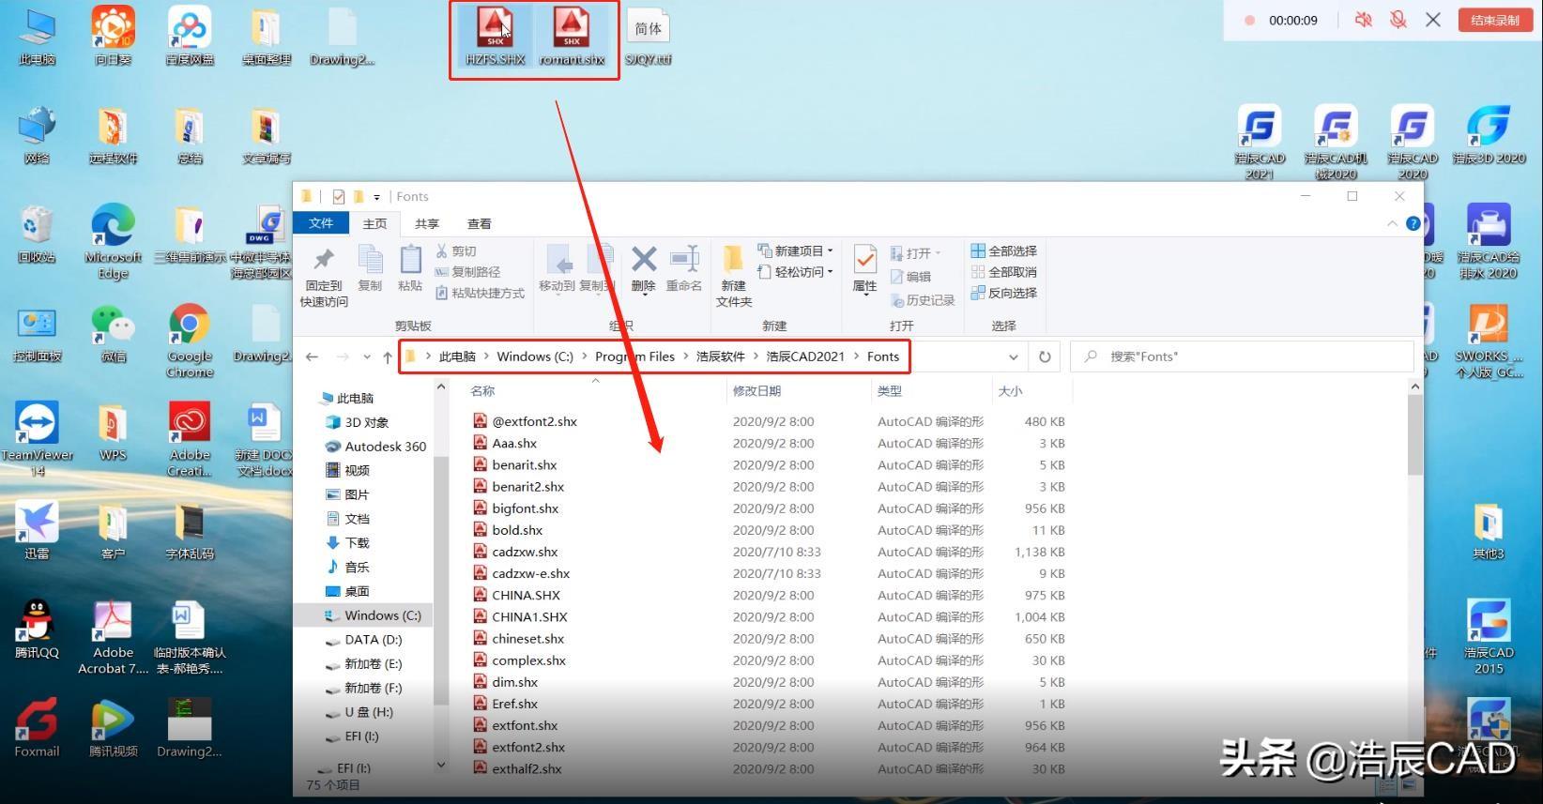Click the 腾讯QQ penguin desktop icon
Viewport: 1543px width, 804px height.
(x=37, y=630)
